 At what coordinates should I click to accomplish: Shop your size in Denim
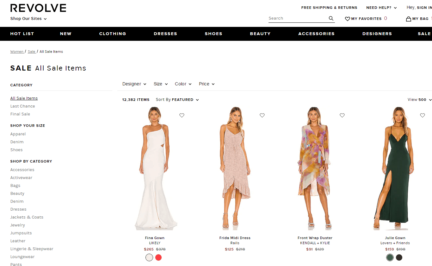[17, 142]
